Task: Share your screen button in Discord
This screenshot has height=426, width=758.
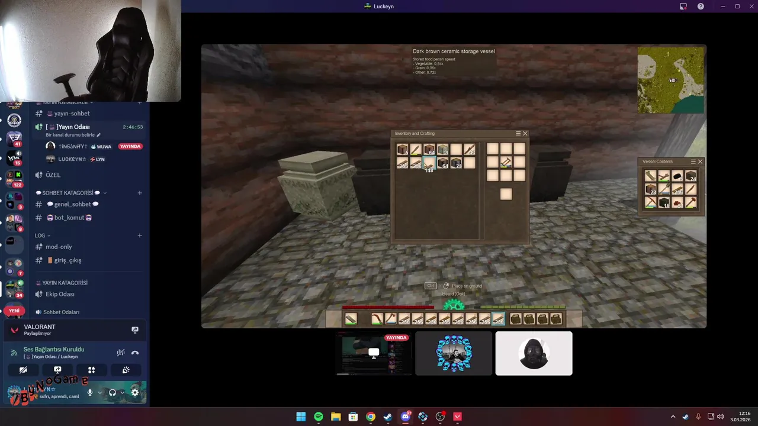Action: click(x=57, y=370)
